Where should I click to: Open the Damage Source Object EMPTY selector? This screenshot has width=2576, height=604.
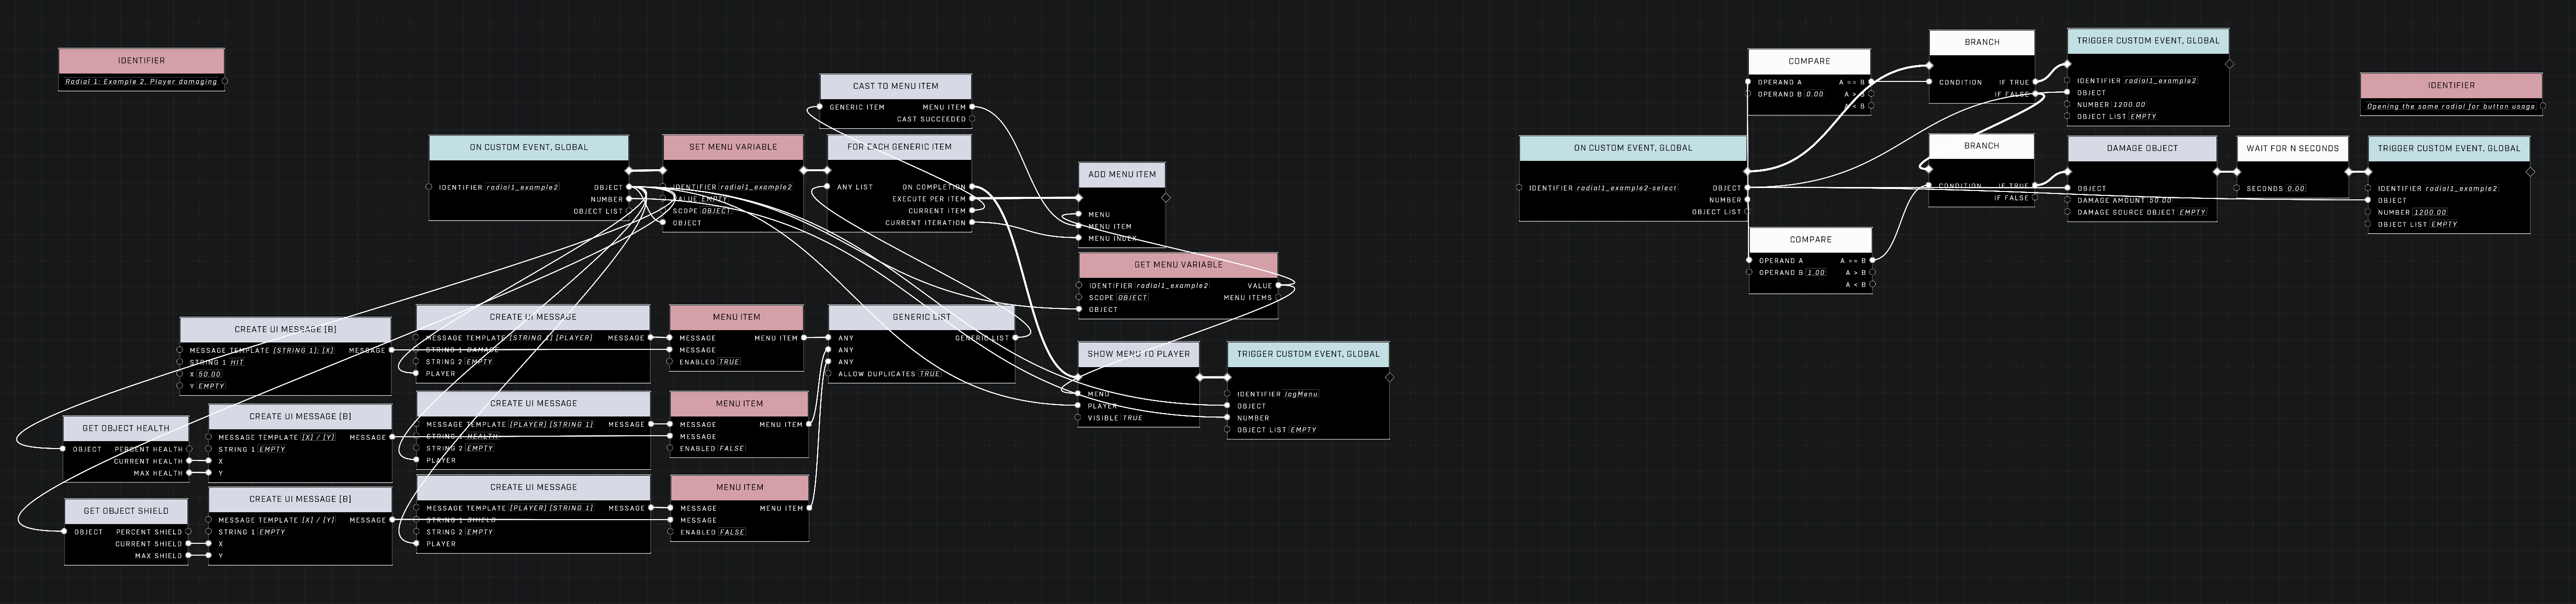pos(2192,212)
